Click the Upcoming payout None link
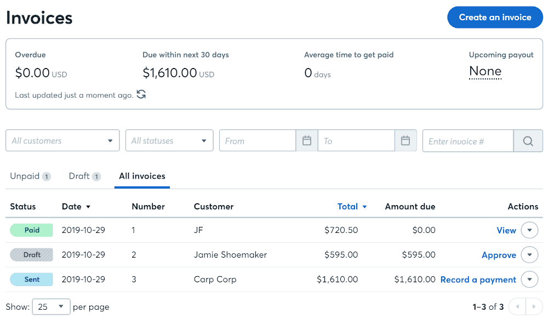The image size is (548, 319). (x=485, y=71)
